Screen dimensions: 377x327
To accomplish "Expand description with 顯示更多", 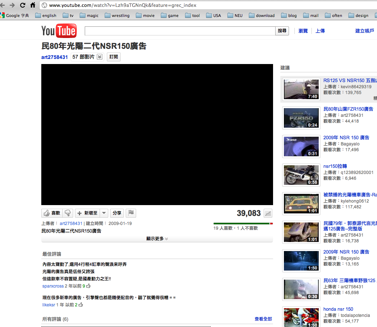I will [x=157, y=239].
